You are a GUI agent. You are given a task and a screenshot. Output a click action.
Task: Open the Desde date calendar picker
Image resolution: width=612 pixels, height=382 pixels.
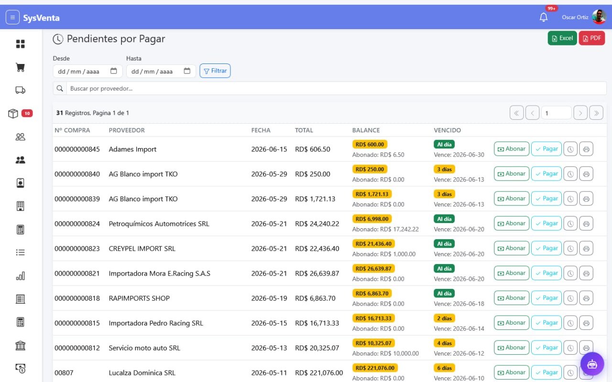click(x=114, y=71)
